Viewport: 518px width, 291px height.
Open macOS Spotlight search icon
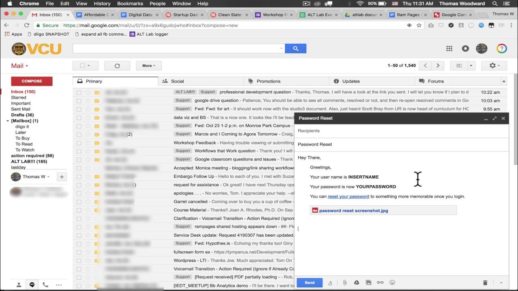[x=495, y=4]
